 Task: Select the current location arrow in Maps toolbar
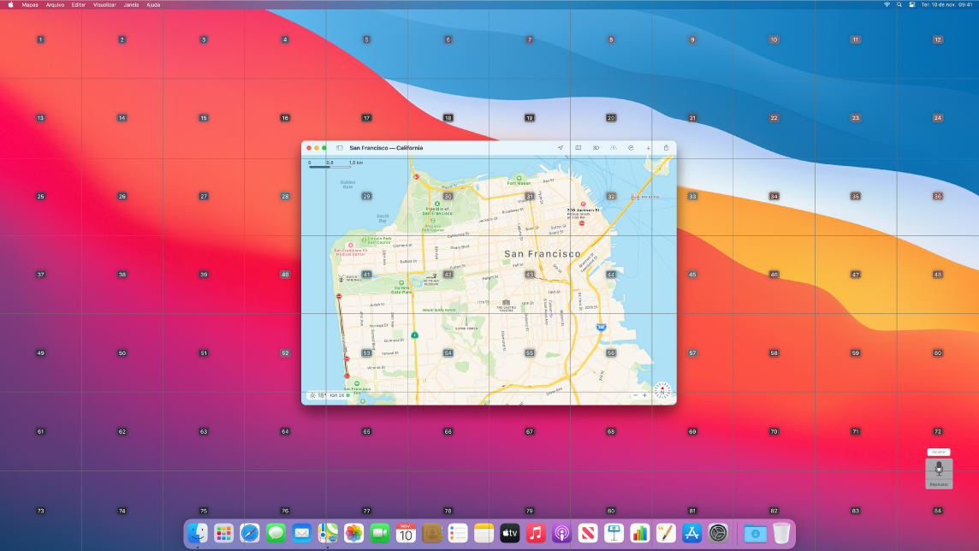click(561, 148)
